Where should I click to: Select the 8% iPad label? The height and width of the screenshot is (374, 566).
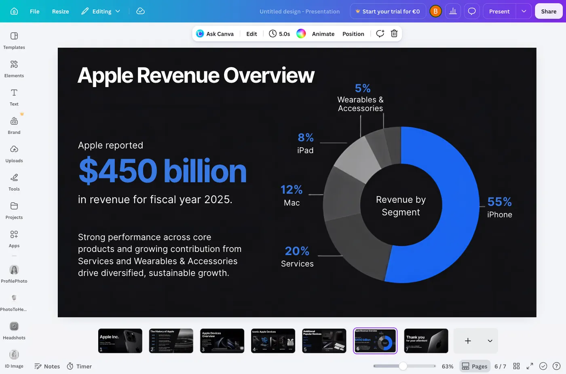point(306,143)
